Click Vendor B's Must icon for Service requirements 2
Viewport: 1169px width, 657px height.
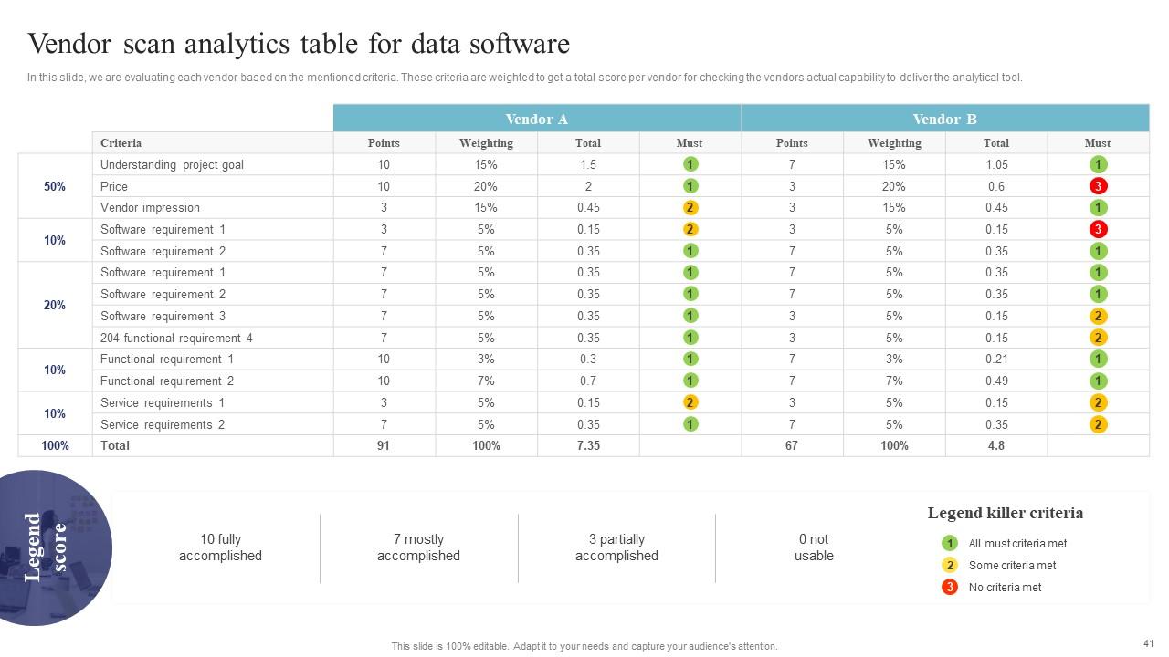pyautogui.click(x=1098, y=424)
